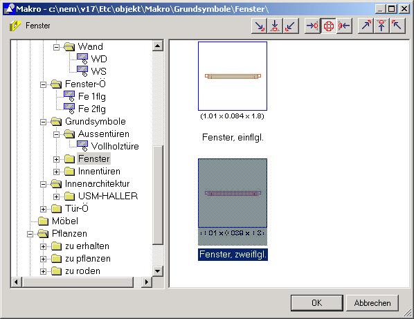Select the up-left diagonal arrow anchor icon
Image resolution: width=414 pixels, height=319 pixels.
(397, 26)
